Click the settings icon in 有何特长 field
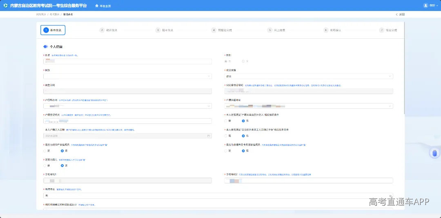This screenshot has width=441, height=218. point(390,196)
